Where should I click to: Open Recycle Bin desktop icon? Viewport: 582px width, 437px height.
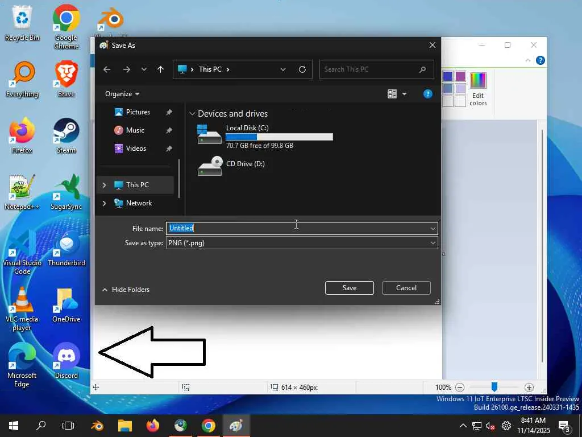(22, 24)
